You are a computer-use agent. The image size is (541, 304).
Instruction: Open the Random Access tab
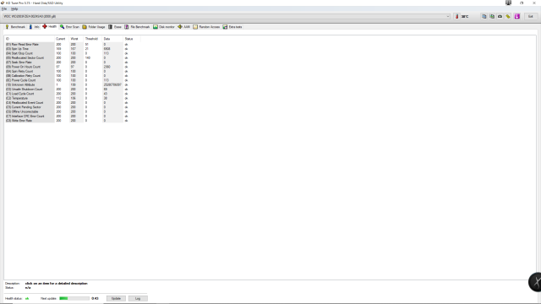[206, 27]
